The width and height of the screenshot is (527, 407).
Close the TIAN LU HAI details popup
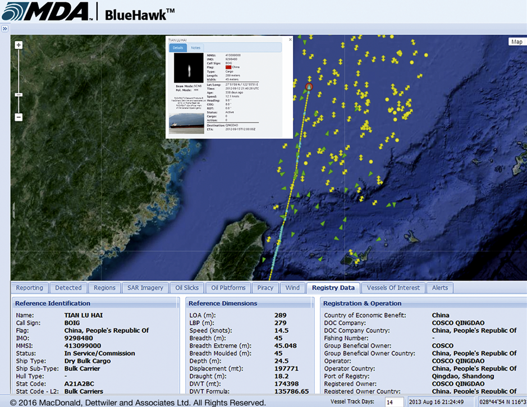tap(290, 39)
